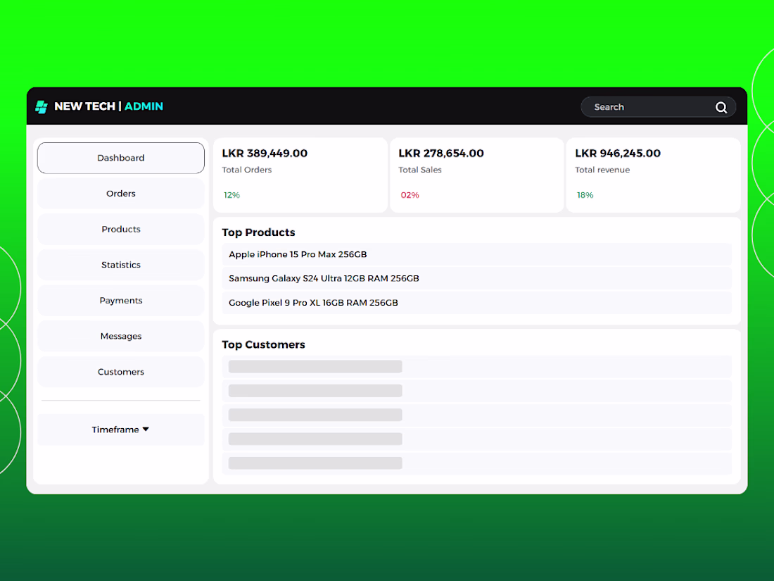The width and height of the screenshot is (774, 581).
Task: Open the Payments section
Action: (121, 301)
